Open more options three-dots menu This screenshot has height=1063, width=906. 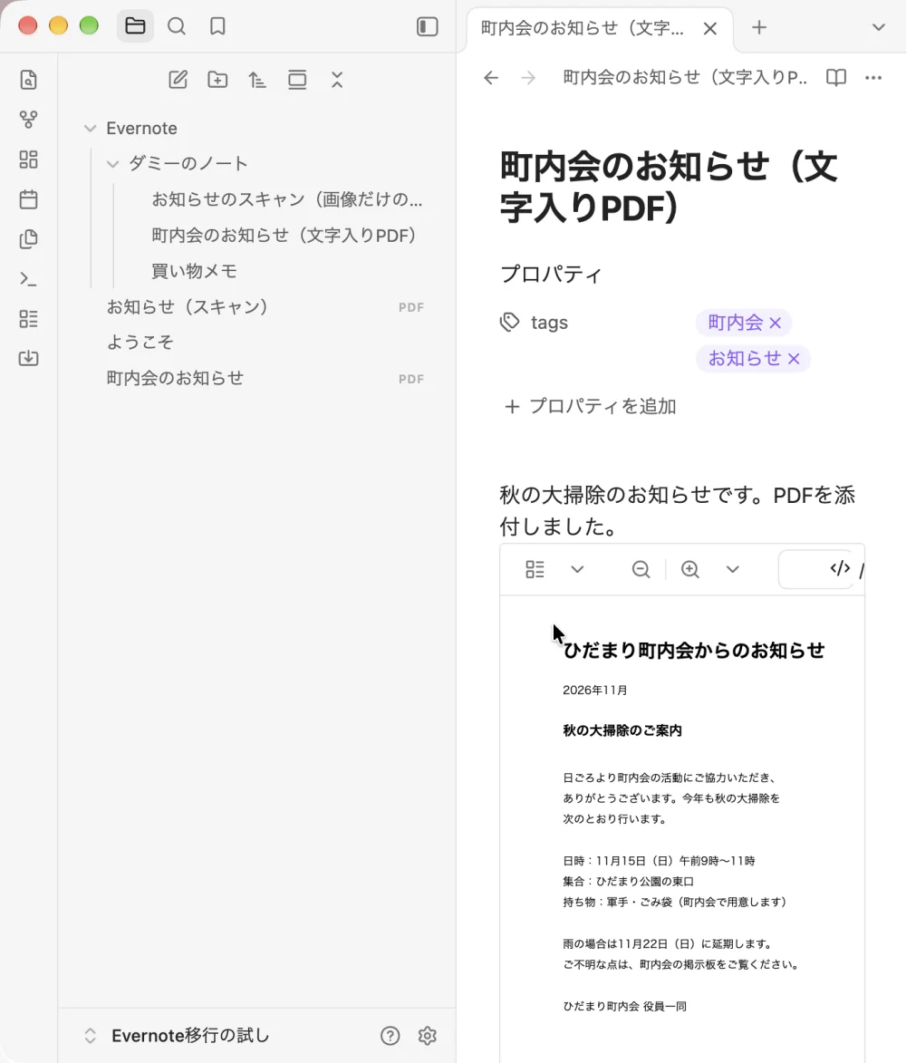click(x=873, y=78)
